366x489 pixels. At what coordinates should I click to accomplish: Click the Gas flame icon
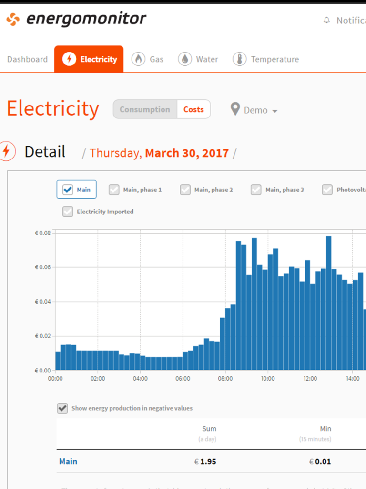click(x=138, y=59)
